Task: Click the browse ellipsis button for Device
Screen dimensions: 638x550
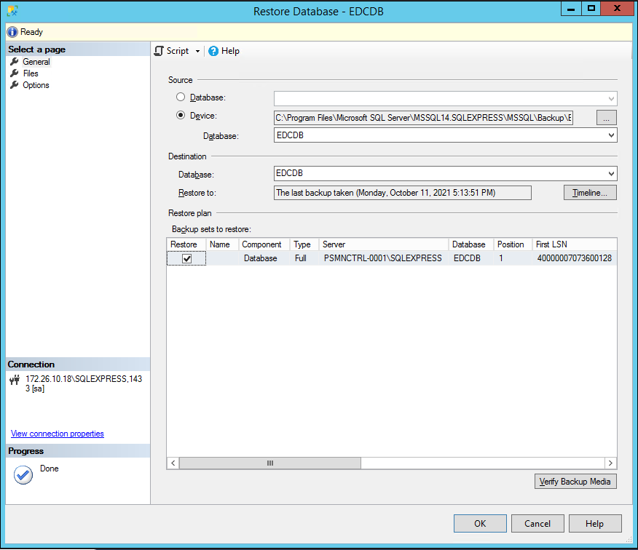Action: click(x=607, y=117)
